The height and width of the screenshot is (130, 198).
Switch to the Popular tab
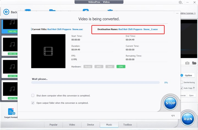(53, 125)
